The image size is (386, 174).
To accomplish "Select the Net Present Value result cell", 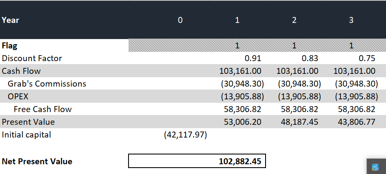I will coord(197,161).
